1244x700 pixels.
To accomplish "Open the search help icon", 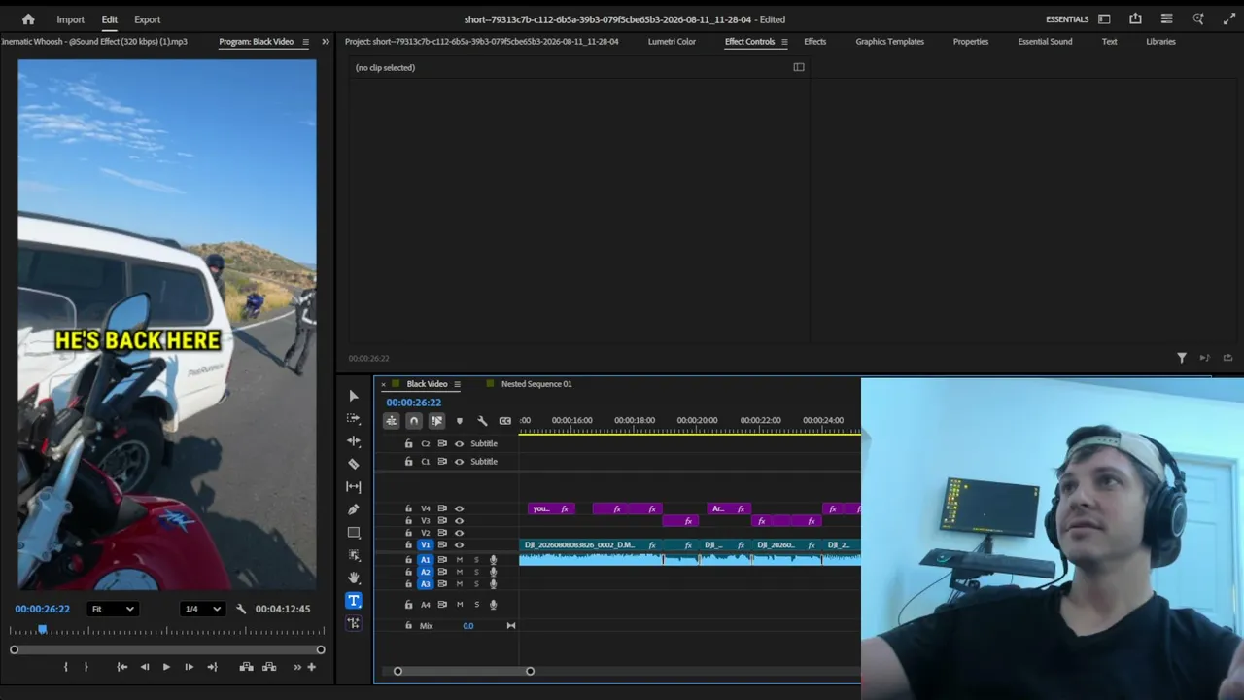I will point(1198,19).
